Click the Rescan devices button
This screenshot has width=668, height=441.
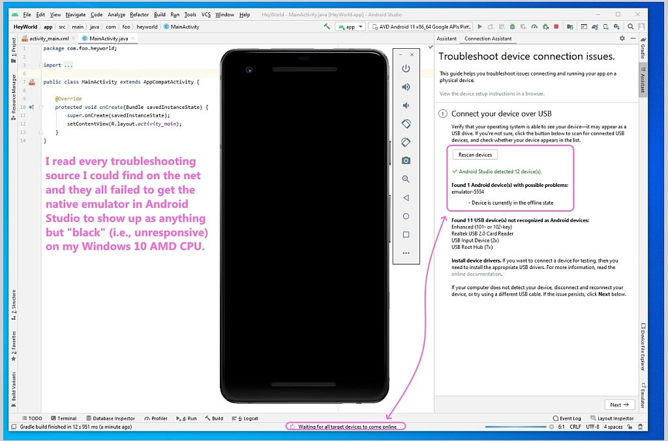(x=475, y=155)
